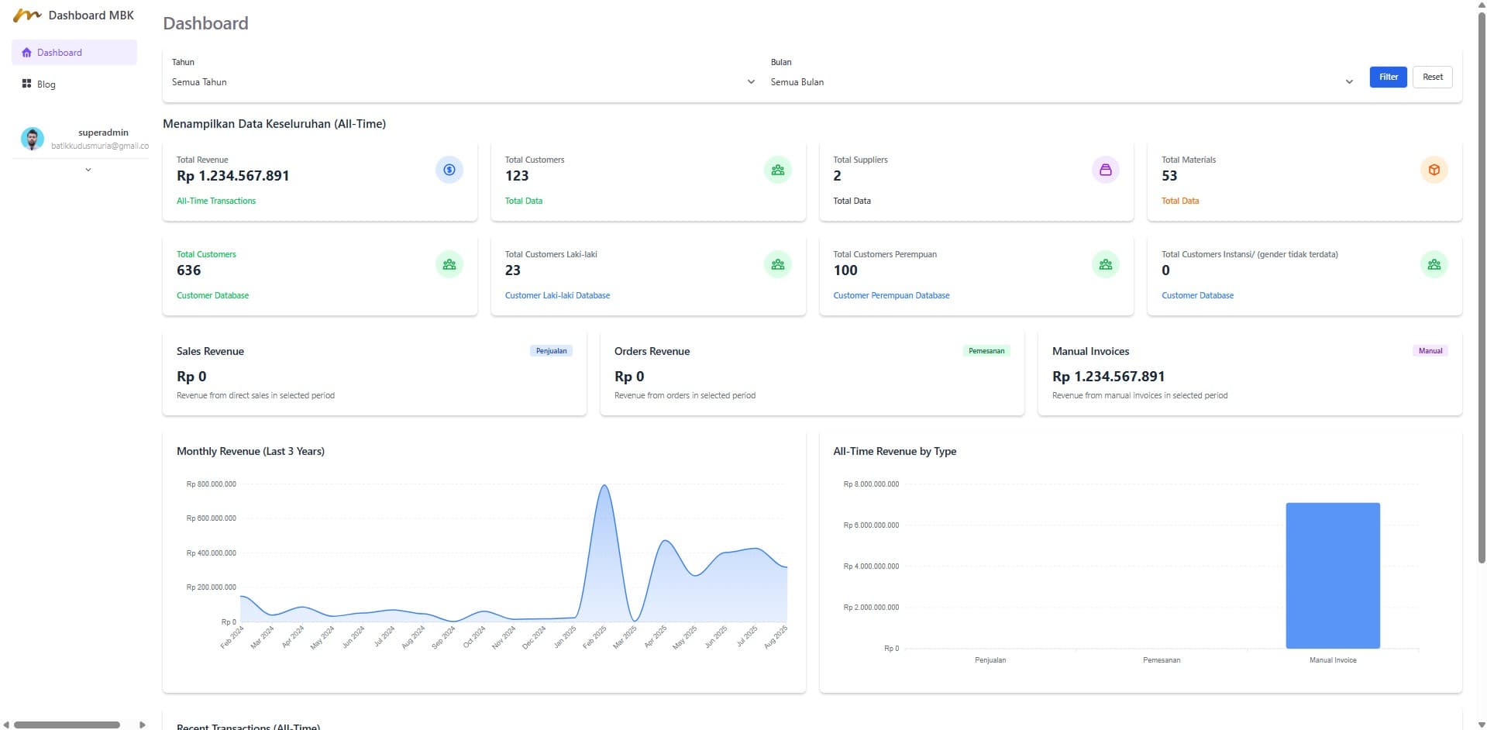
Task: Open the Customer Laki-laki Database link
Action: (557, 295)
